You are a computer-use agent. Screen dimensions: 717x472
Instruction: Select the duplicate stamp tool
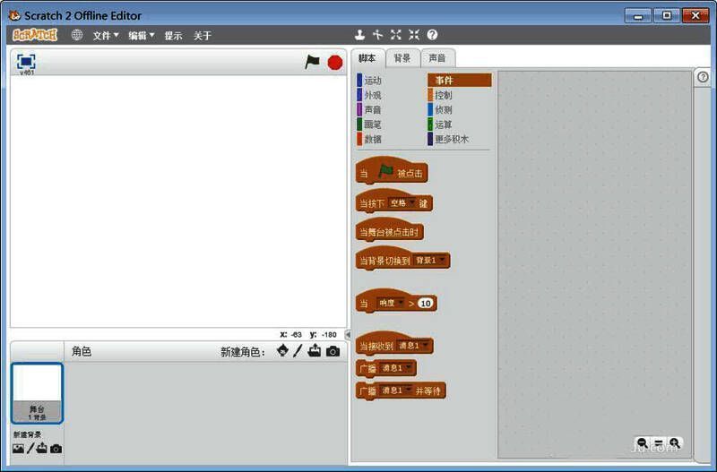tap(359, 35)
